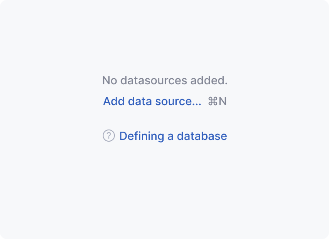This screenshot has width=329, height=239.
Task: Click the word data in Add data source
Action: click(x=139, y=102)
